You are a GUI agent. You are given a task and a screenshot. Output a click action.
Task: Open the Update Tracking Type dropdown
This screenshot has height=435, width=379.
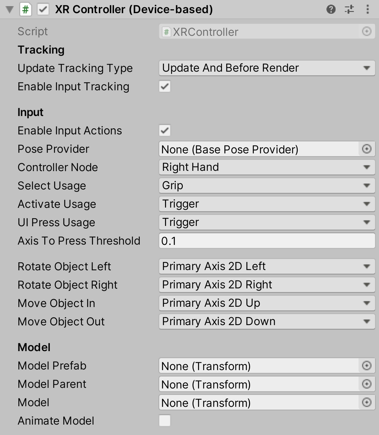coord(266,68)
